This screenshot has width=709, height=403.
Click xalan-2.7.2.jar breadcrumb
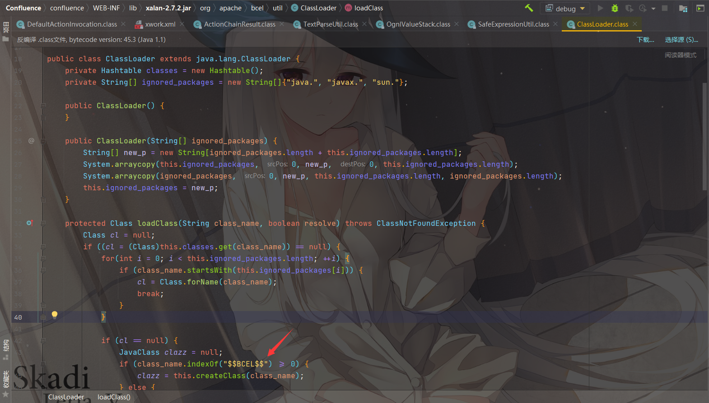[168, 8]
